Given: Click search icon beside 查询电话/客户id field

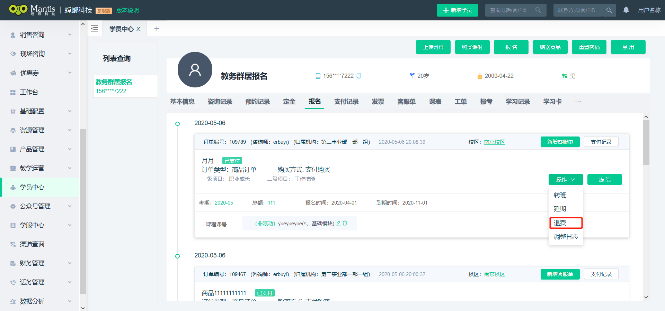Looking at the screenshot, I should [538, 10].
